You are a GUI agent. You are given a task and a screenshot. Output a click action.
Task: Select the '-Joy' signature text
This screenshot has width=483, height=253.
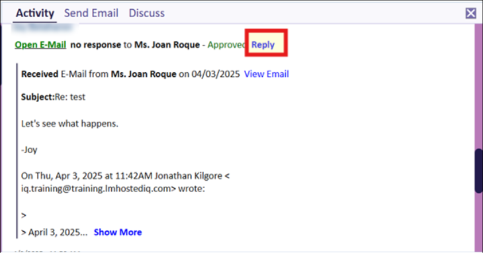click(x=29, y=150)
